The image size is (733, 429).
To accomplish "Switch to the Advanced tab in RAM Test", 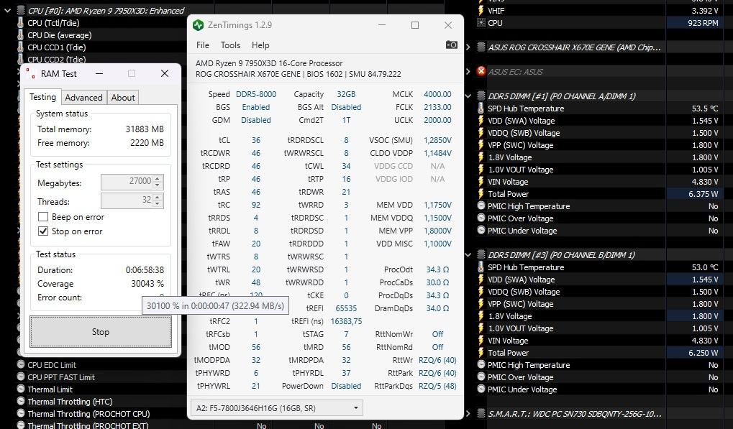I will point(83,97).
